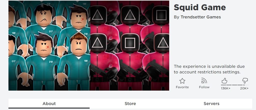Click the experience unavailable restriction message
256x110 pixels.
(209, 69)
